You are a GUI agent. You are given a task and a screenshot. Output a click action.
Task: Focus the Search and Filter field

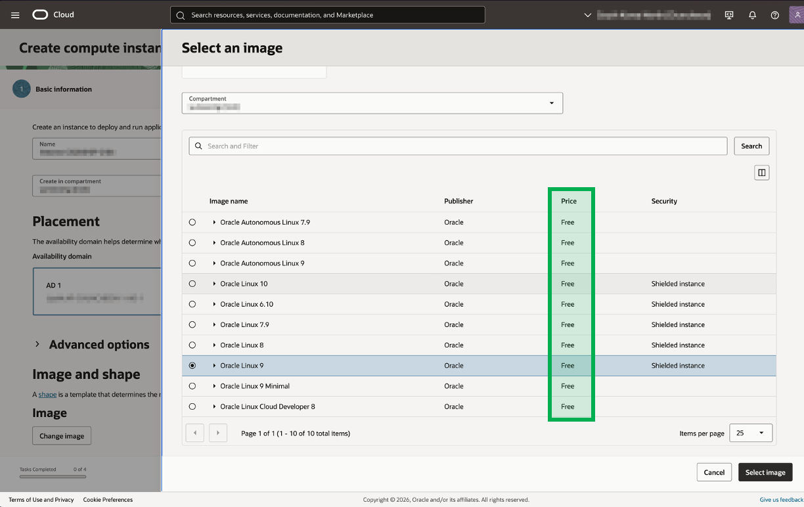point(458,146)
